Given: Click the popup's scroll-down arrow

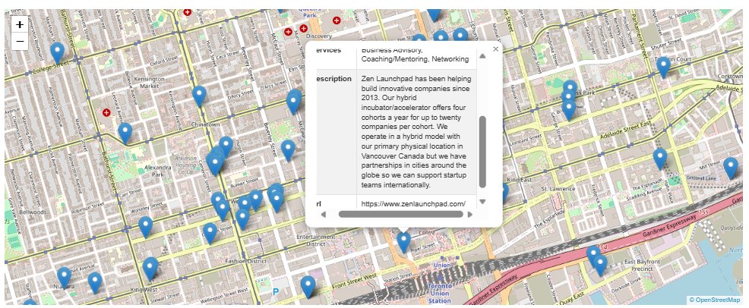Looking at the screenshot, I should point(482,202).
